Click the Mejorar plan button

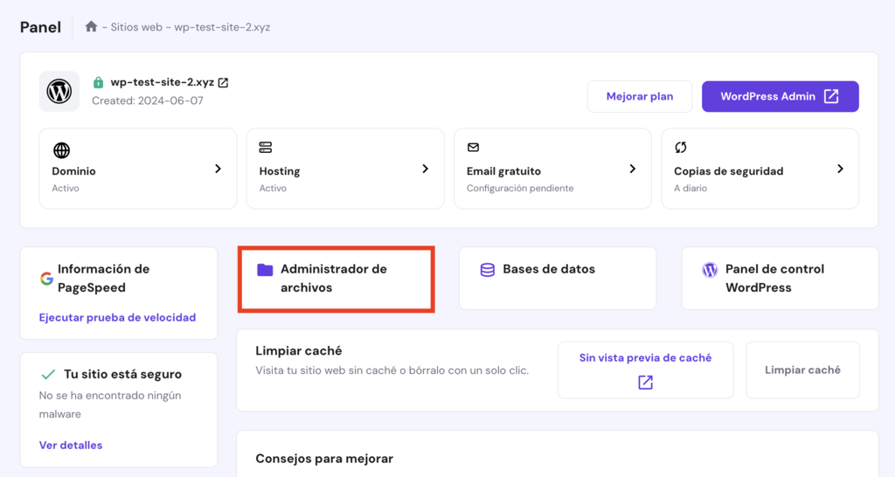pos(640,96)
